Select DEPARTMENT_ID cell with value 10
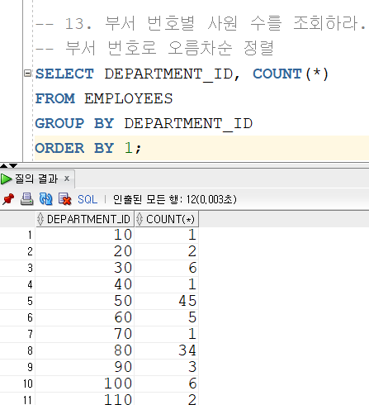The width and height of the screenshot is (369, 405). pyautogui.click(x=85, y=235)
